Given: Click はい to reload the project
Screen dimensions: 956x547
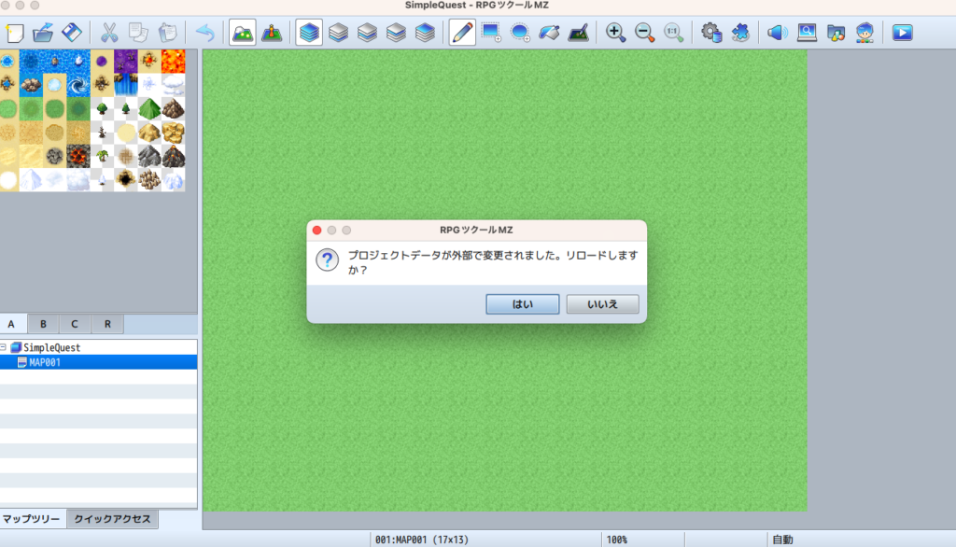Looking at the screenshot, I should (522, 304).
